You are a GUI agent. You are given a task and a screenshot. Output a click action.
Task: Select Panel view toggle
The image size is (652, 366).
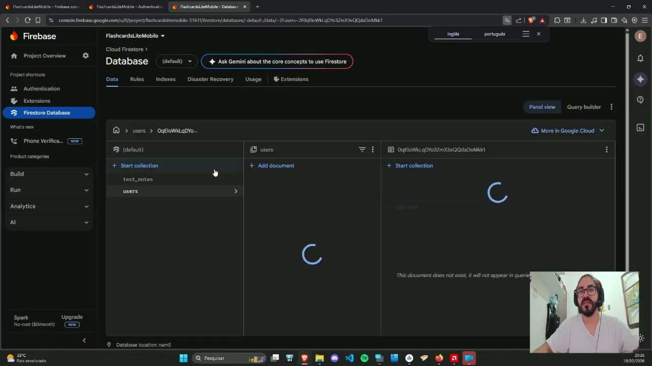click(542, 107)
